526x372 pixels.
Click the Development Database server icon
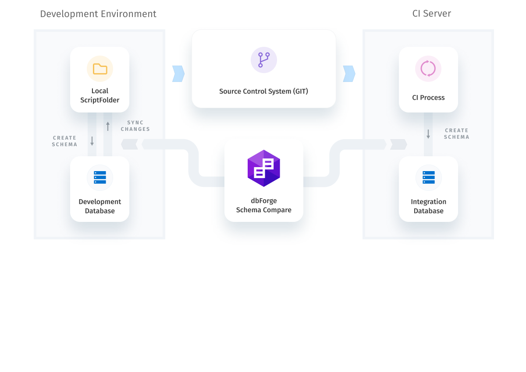100,178
